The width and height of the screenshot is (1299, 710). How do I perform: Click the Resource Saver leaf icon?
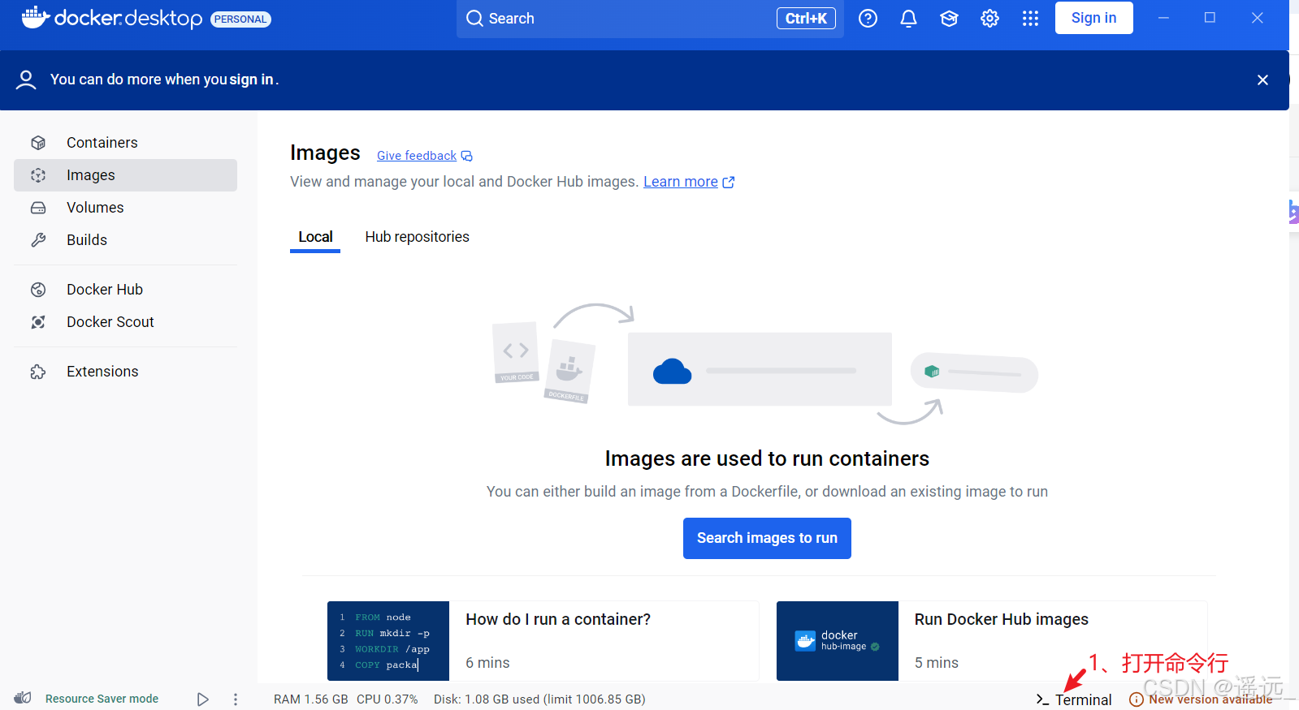(23, 698)
